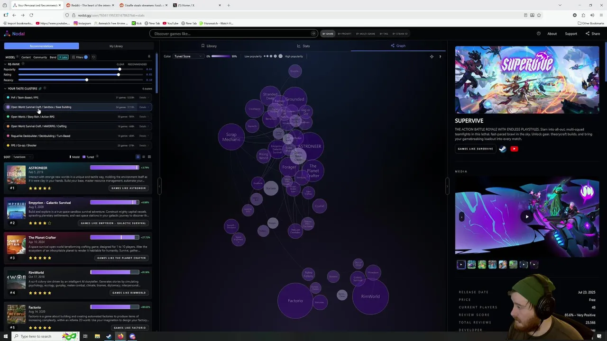The width and height of the screenshot is (607, 341).
Task: Open the Sort Tuned Score dropdown
Action: [22, 157]
